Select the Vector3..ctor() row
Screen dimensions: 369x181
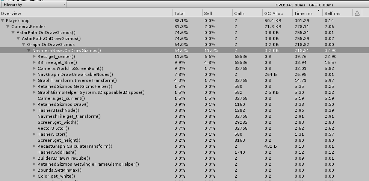[184, 128]
